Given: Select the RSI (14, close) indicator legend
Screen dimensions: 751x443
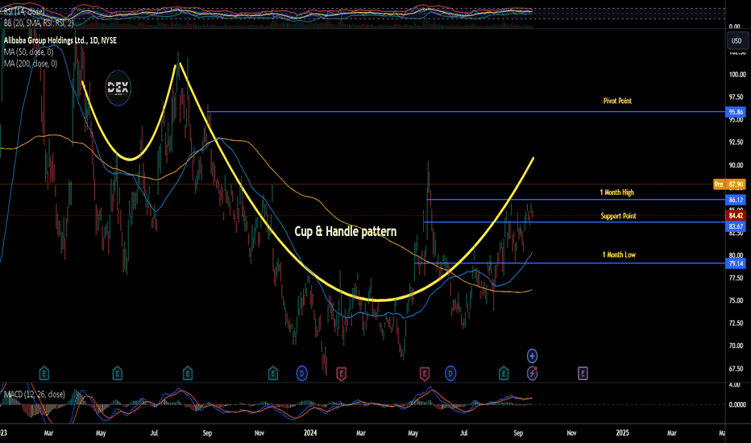Looking at the screenshot, I should (x=24, y=11).
